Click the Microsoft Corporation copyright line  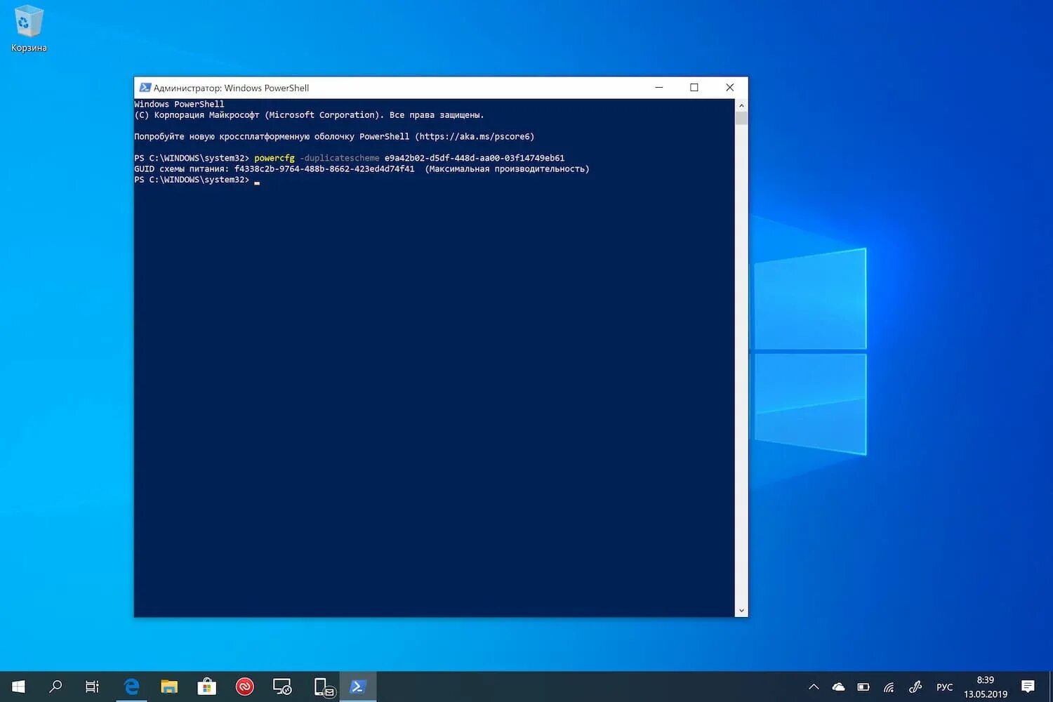pyautogui.click(x=309, y=115)
